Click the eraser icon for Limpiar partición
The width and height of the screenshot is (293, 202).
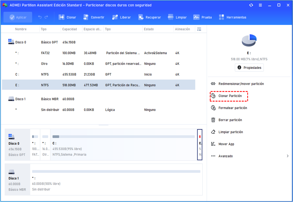pyautogui.click(x=213, y=132)
